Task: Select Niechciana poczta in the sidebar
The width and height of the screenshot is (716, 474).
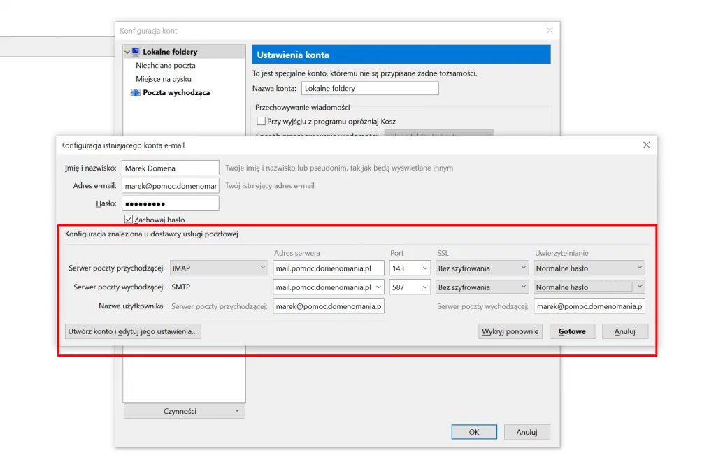Action: [x=166, y=65]
